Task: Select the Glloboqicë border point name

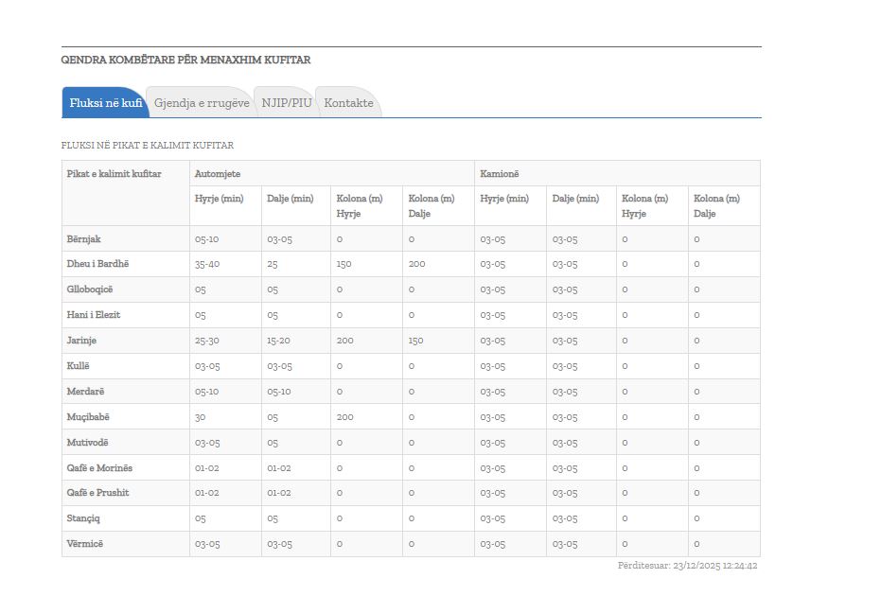Action: coord(89,289)
